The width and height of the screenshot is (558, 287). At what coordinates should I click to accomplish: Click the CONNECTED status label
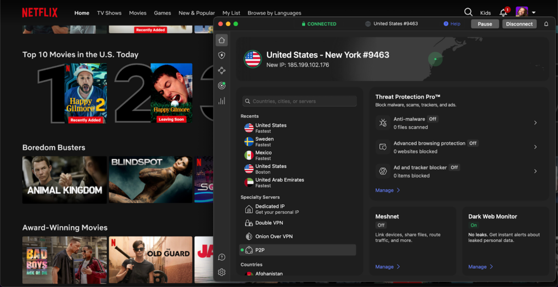(318, 24)
